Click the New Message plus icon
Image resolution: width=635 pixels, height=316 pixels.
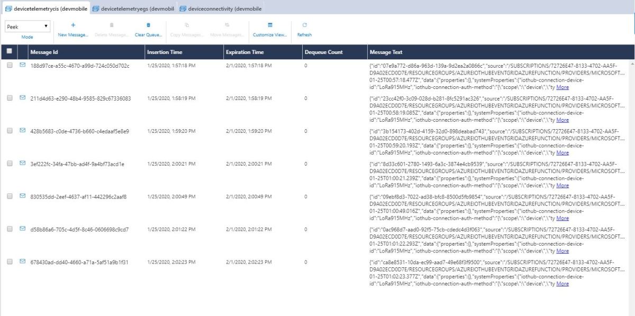(73, 25)
